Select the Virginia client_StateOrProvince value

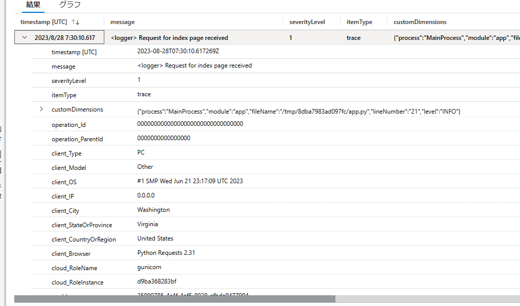[147, 224]
